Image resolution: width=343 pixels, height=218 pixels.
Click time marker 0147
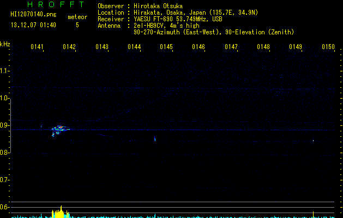(x=231, y=47)
